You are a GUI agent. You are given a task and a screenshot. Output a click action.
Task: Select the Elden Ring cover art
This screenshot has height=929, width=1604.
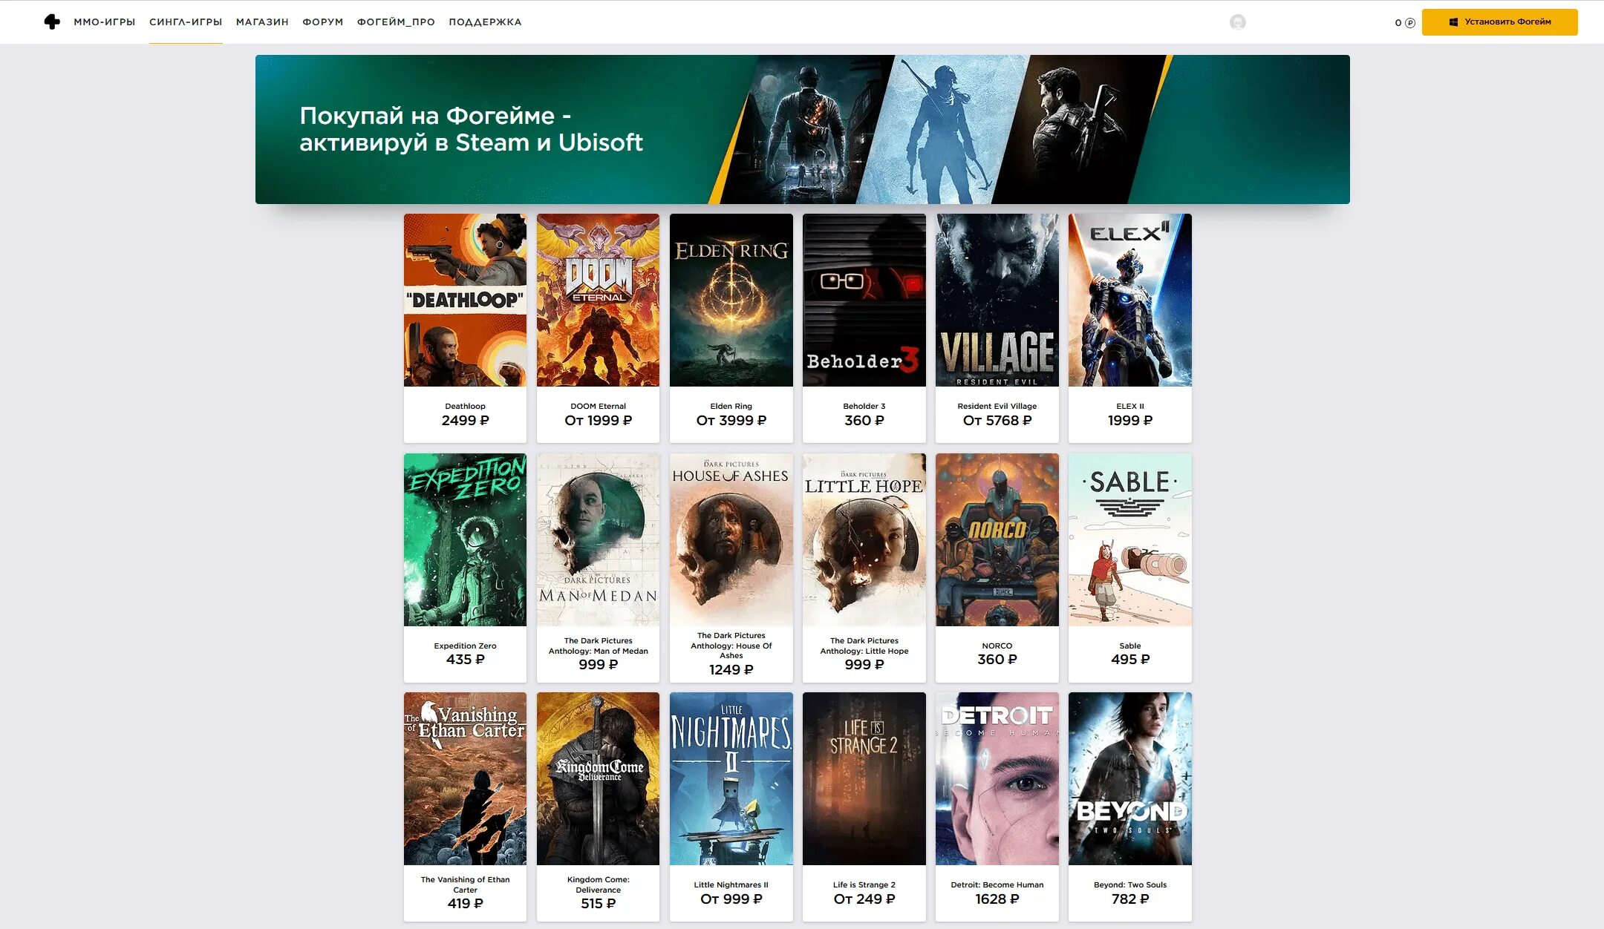tap(731, 300)
